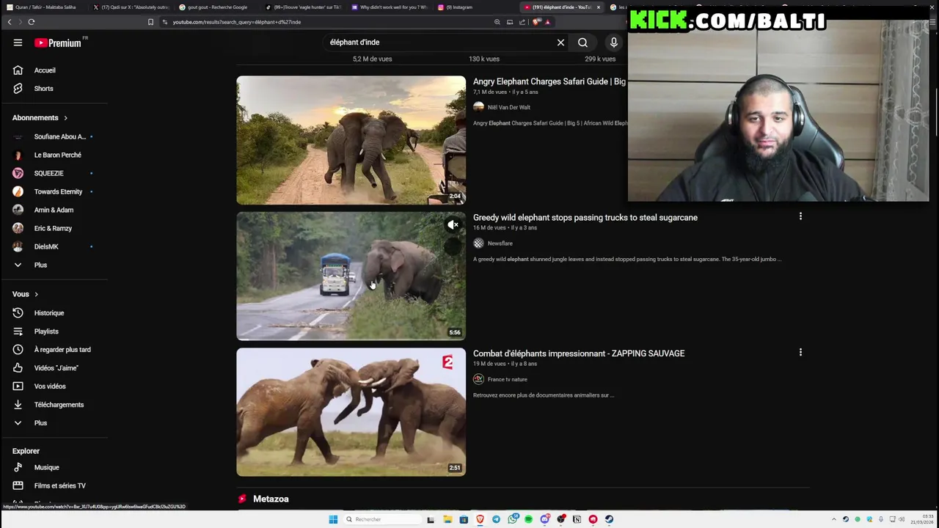Click the zoom magnifier icon in the address bar

click(497, 22)
